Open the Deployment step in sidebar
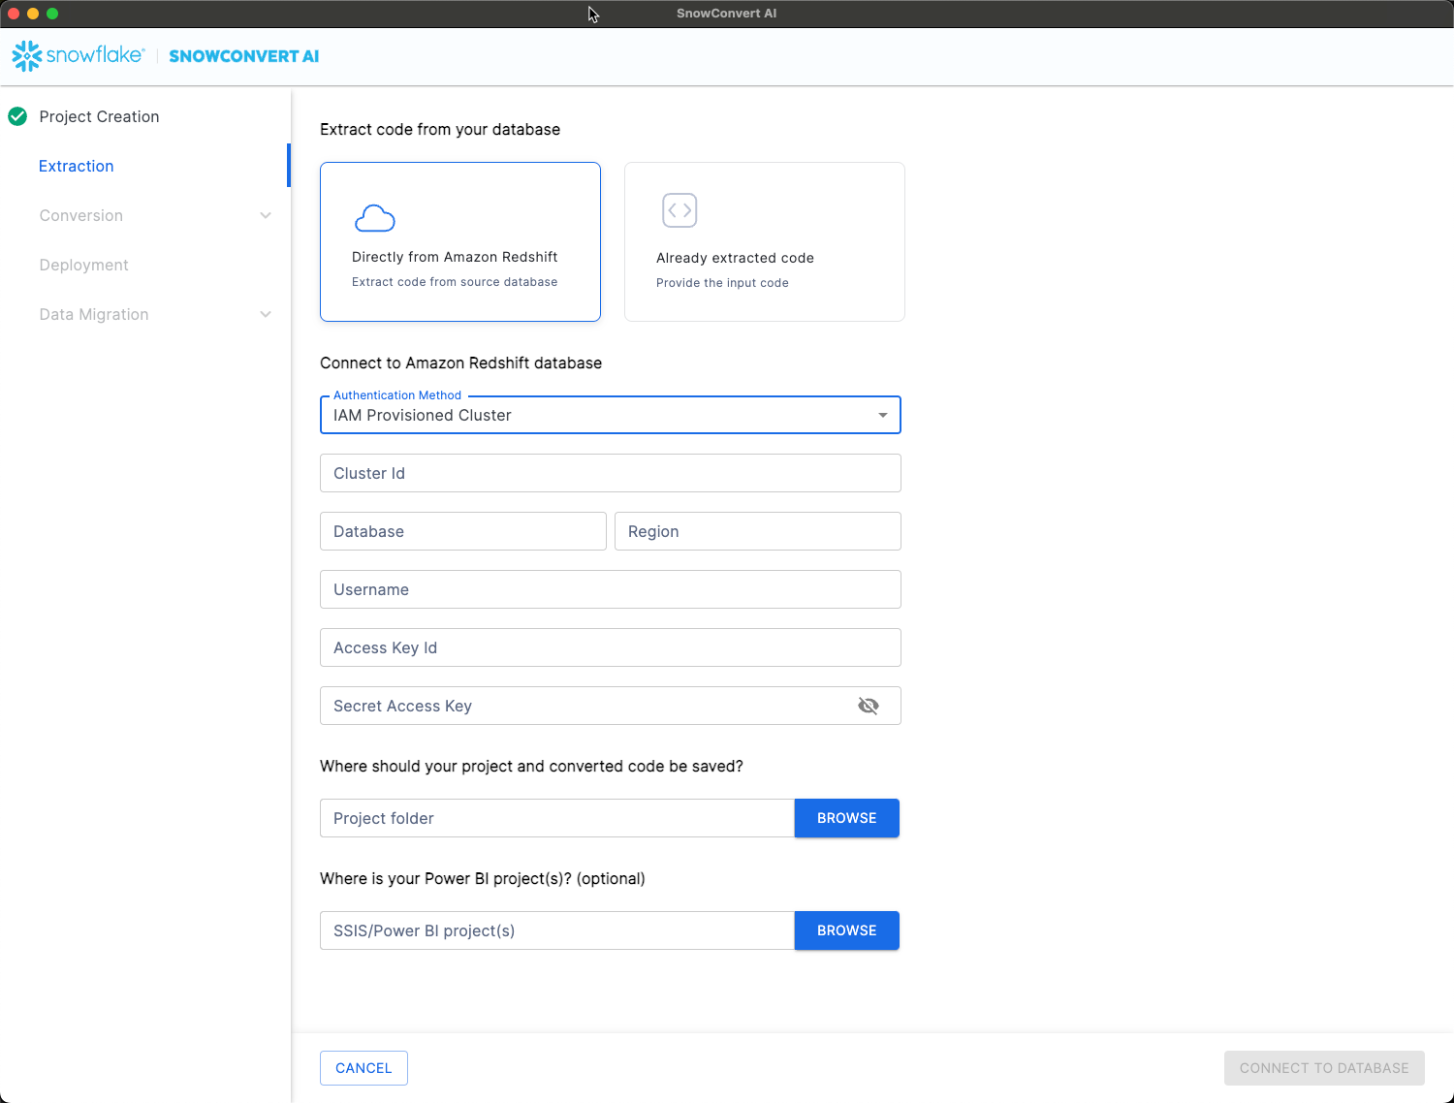Viewport: 1454px width, 1103px height. point(83,265)
